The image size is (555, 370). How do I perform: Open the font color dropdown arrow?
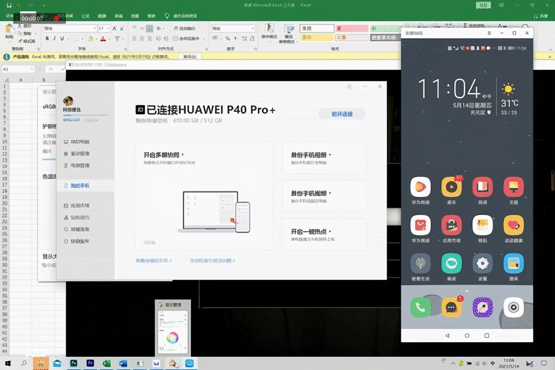tap(109, 39)
